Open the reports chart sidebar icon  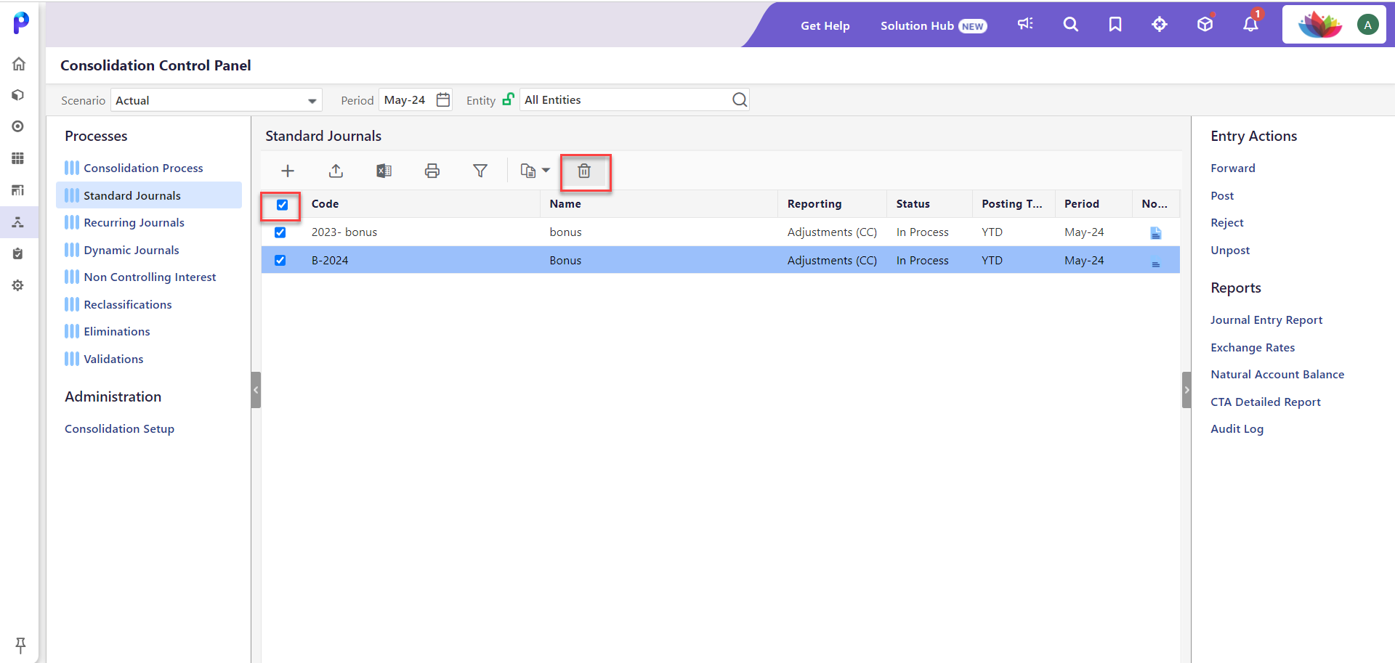[18, 190]
